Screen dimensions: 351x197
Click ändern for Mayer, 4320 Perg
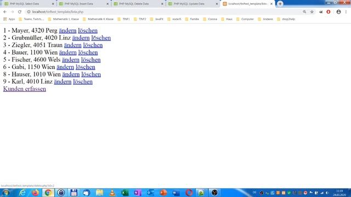pos(67,31)
